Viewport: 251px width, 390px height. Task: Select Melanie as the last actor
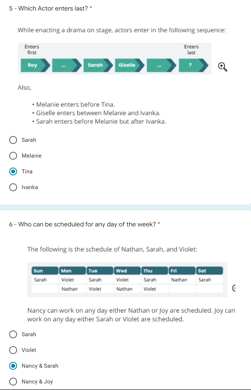pos(13,156)
